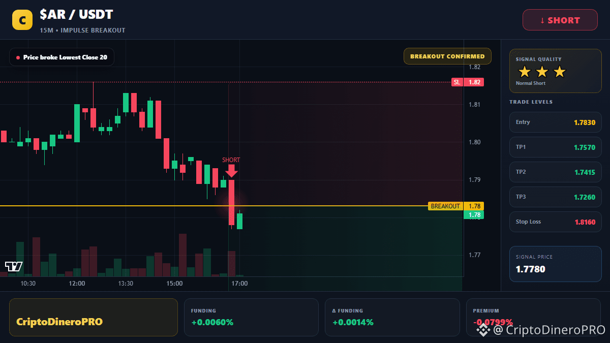Click the first gold signal quality star
This screenshot has height=343, width=610.
tap(525, 72)
